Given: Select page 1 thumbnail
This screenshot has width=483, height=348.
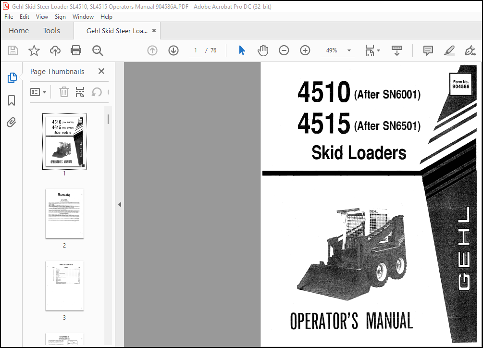Looking at the screenshot, I should coord(65,142).
